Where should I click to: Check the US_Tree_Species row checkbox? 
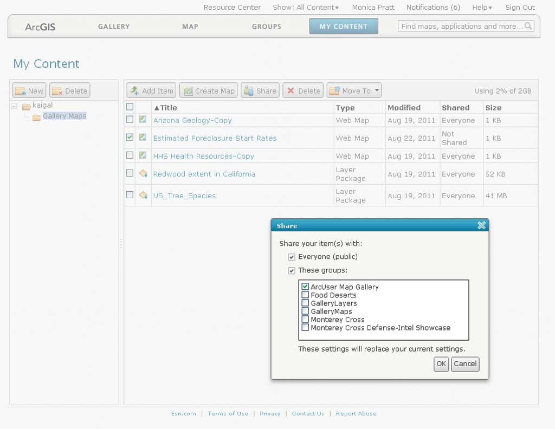pos(130,195)
